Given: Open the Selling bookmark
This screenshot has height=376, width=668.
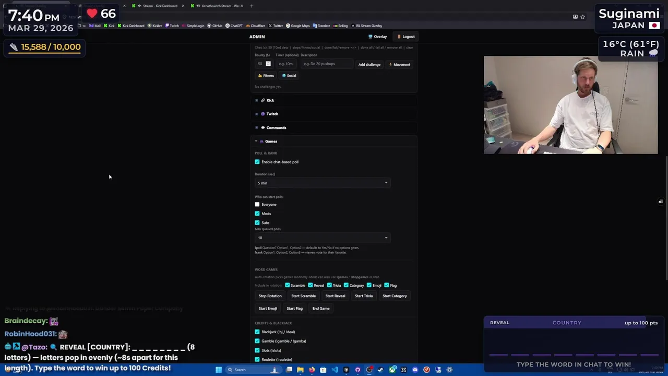Looking at the screenshot, I should tap(341, 26).
